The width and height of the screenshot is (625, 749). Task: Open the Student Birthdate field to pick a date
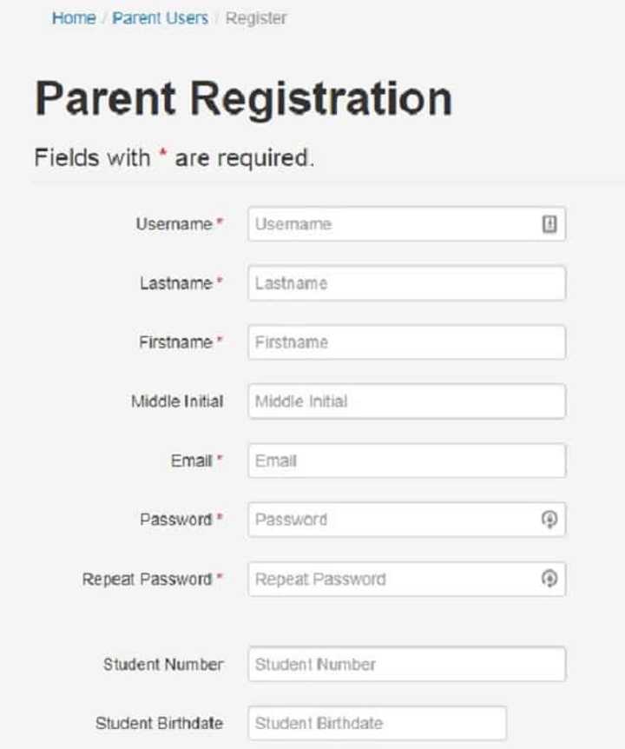pyautogui.click(x=373, y=721)
